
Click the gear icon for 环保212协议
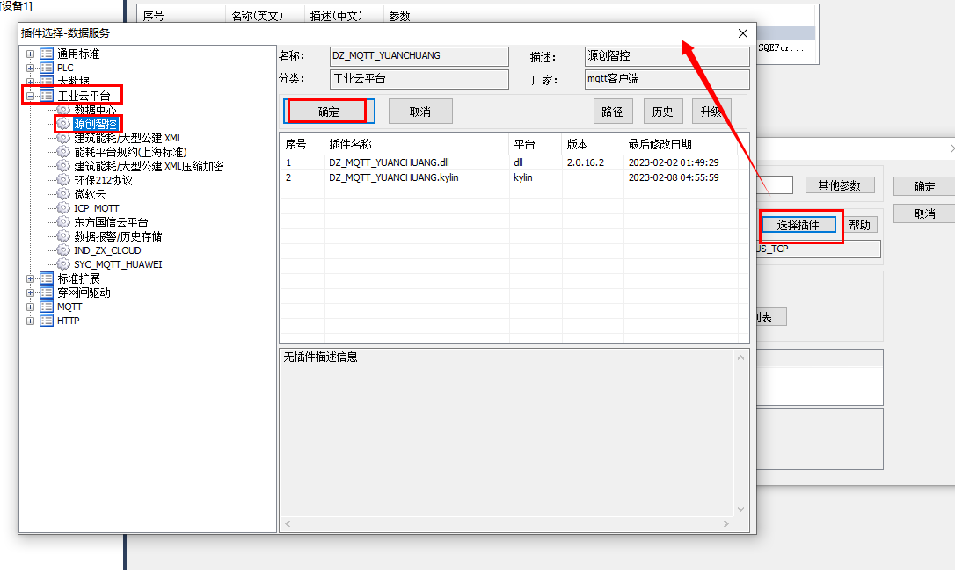(63, 180)
